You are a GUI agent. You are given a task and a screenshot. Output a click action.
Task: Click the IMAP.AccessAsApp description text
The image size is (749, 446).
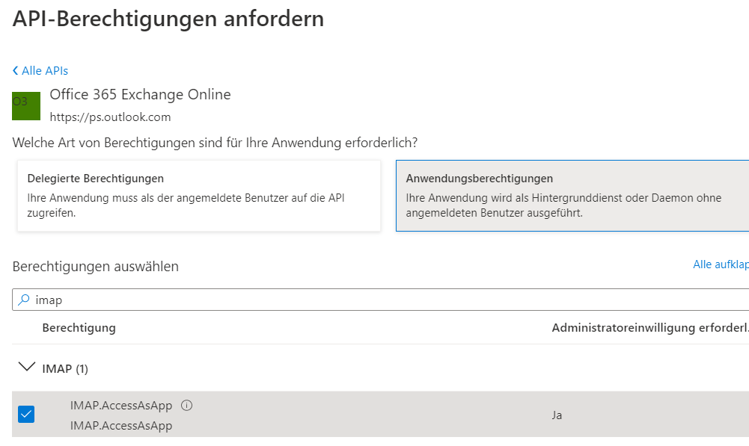tap(121, 426)
